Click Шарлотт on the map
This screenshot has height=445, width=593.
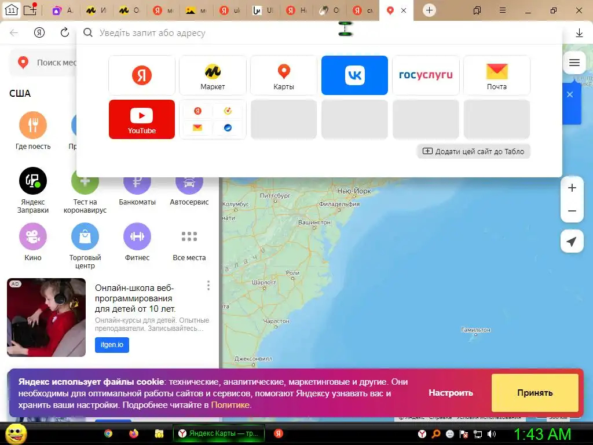[263, 282]
